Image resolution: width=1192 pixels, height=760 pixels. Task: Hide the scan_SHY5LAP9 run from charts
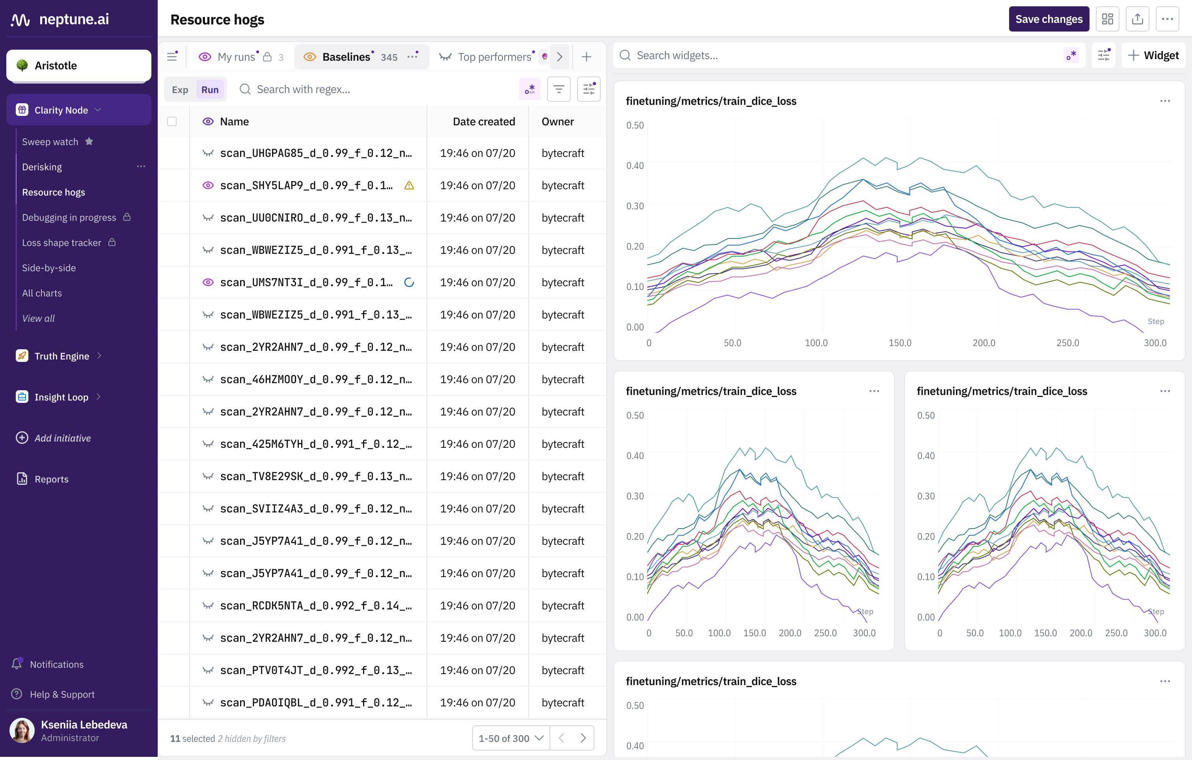click(x=208, y=185)
